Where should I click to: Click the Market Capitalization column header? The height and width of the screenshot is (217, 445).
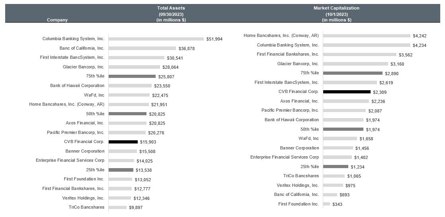point(336,8)
